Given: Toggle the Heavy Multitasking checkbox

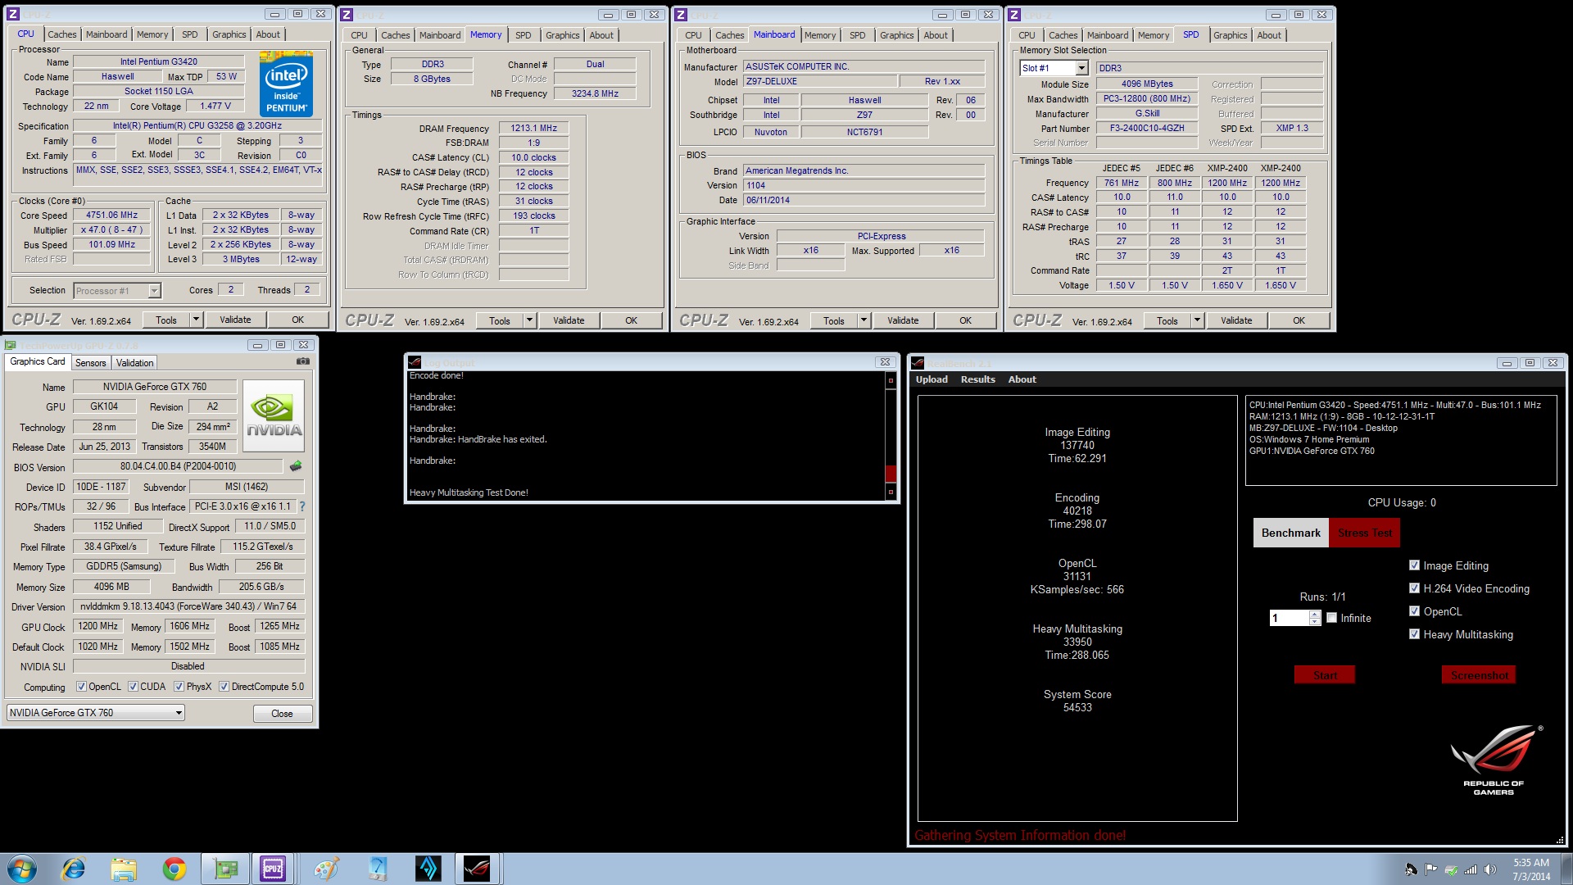Looking at the screenshot, I should coord(1414,634).
